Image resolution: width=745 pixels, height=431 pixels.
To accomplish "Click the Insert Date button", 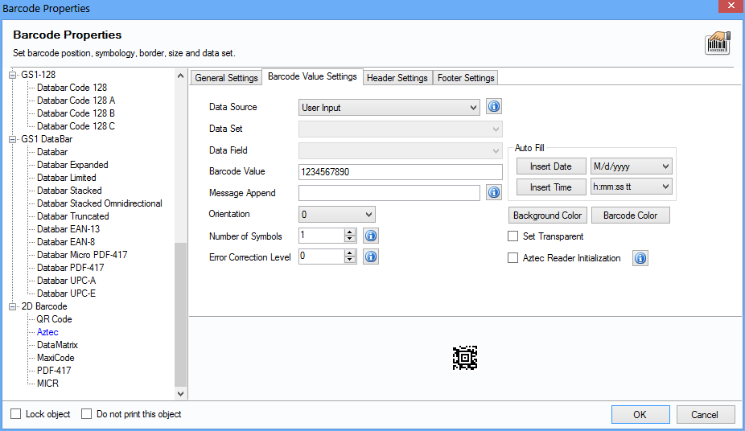I will (551, 166).
